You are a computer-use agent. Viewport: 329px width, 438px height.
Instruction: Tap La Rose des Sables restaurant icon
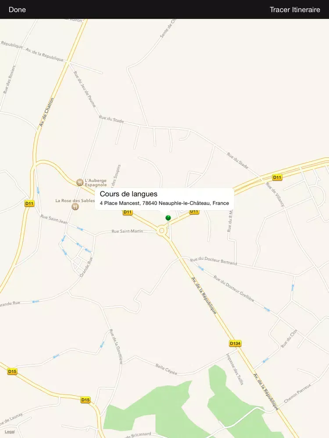click(75, 207)
